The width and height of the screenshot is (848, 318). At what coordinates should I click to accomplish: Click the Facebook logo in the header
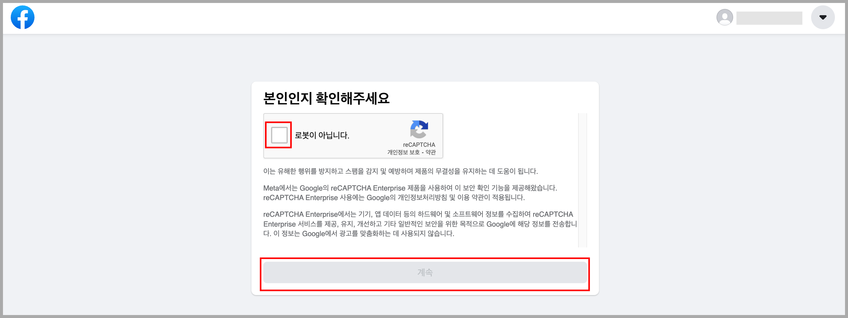(22, 18)
